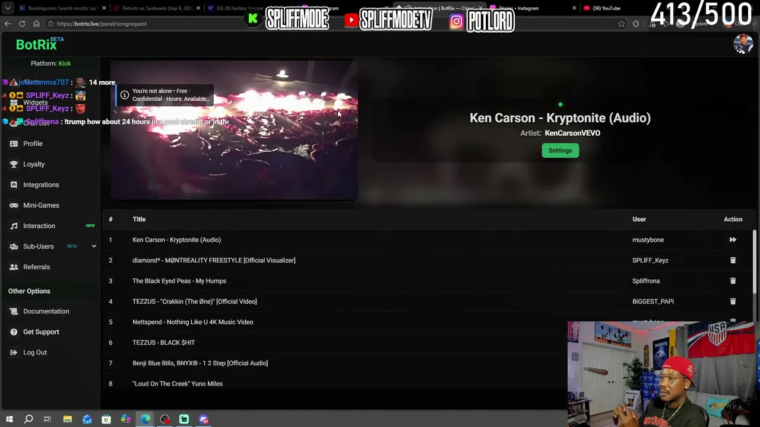Open Microsoft Store from the taskbar
The image size is (760, 427).
pyautogui.click(x=106, y=419)
